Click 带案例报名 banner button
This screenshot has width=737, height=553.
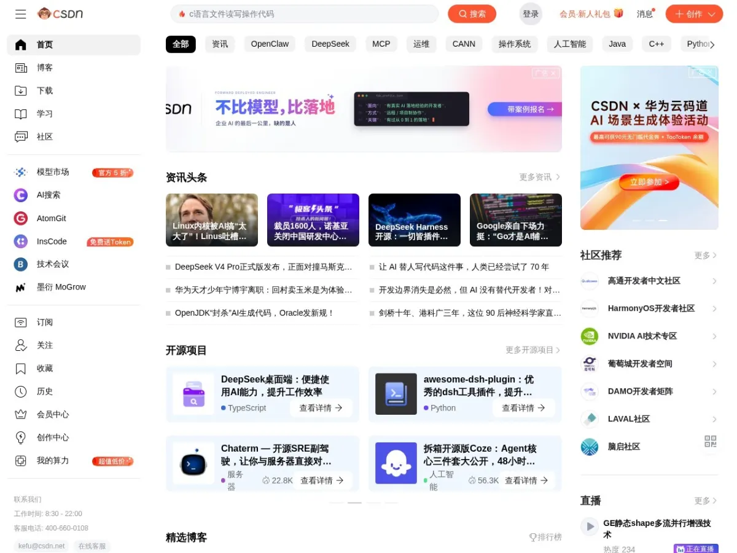point(524,109)
